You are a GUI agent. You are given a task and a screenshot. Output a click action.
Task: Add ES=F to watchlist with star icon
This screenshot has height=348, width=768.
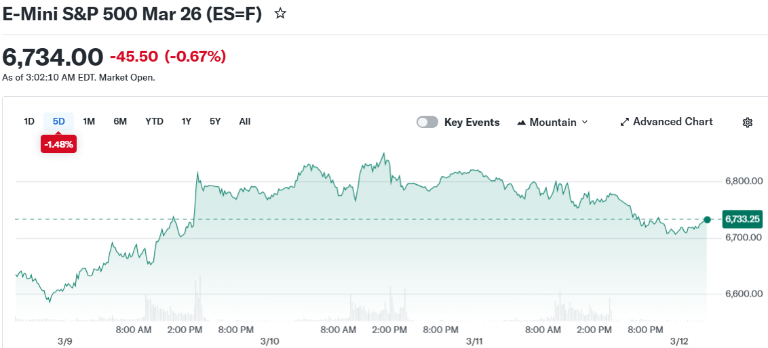click(280, 14)
